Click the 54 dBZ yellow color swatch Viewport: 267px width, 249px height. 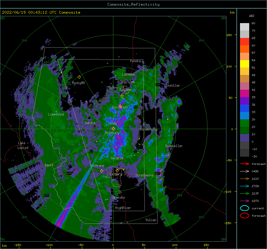click(244, 64)
